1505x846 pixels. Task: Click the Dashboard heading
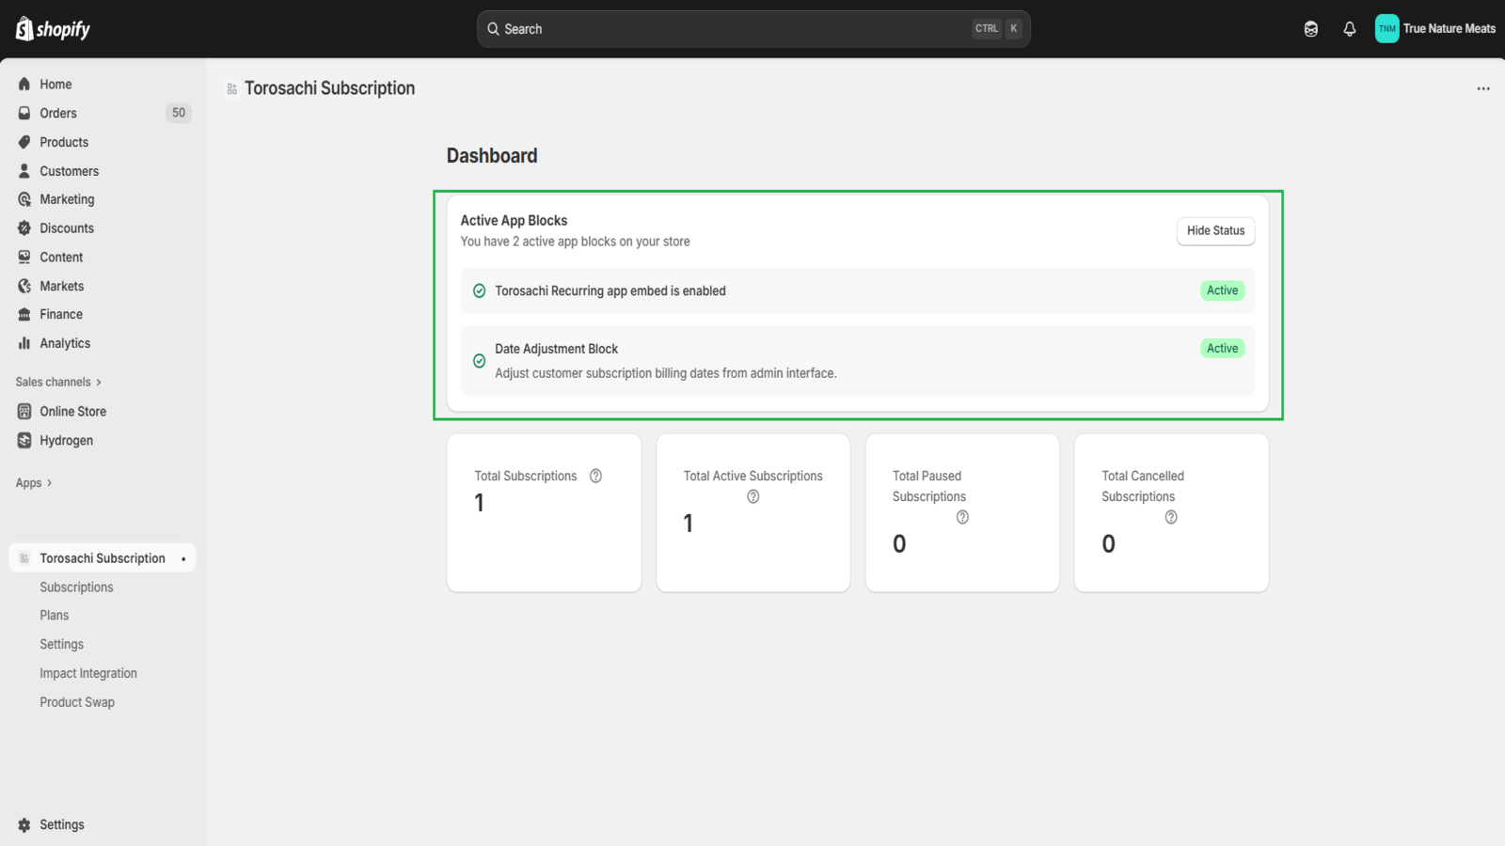click(492, 156)
